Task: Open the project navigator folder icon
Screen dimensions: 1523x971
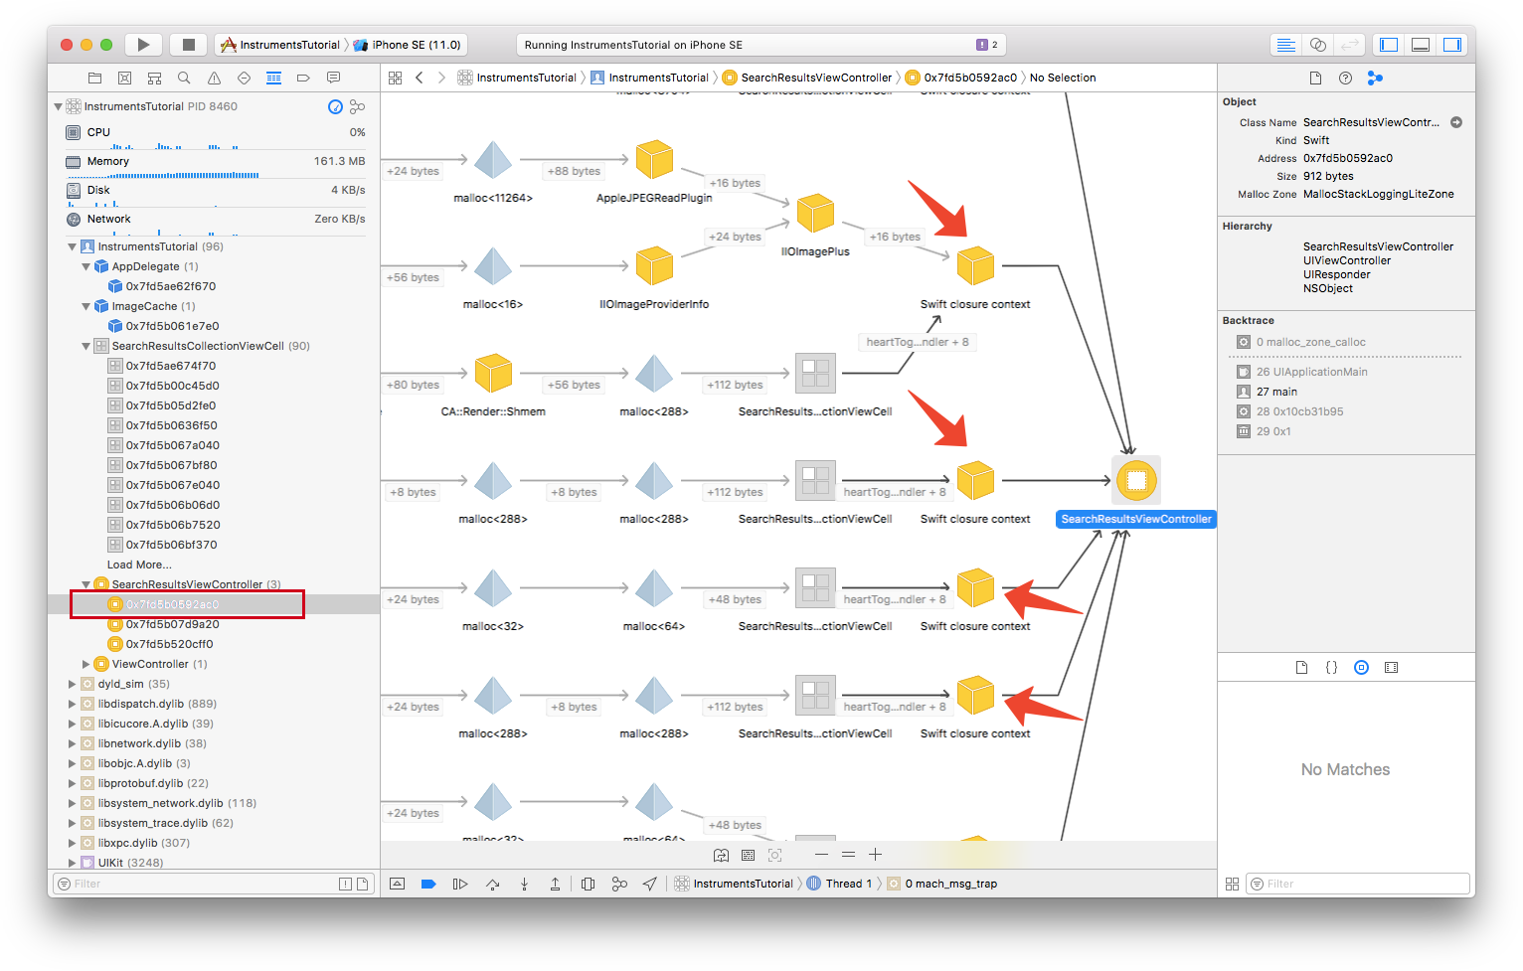Action: coord(94,78)
